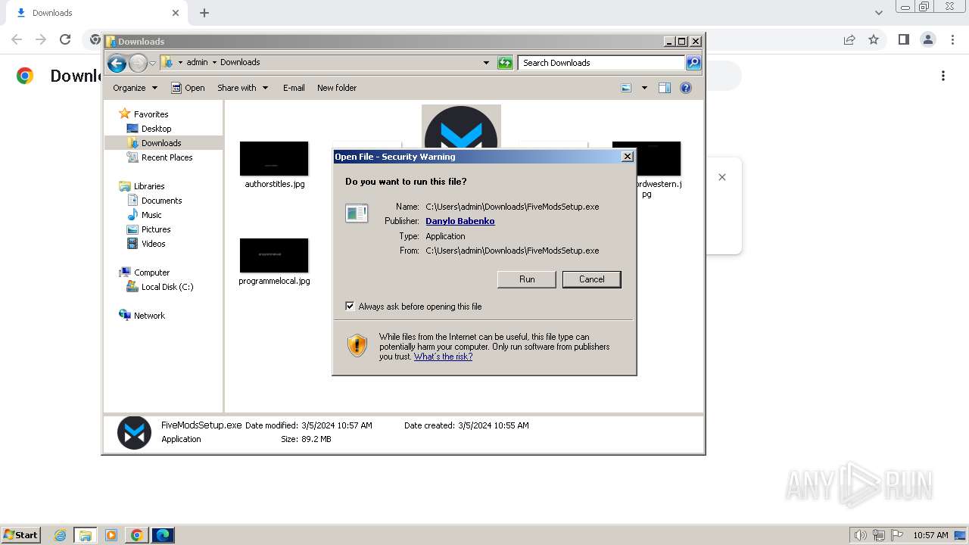Open recent pages dropdown beside Explorer nav arrows
969x545 pixels.
coord(152,63)
